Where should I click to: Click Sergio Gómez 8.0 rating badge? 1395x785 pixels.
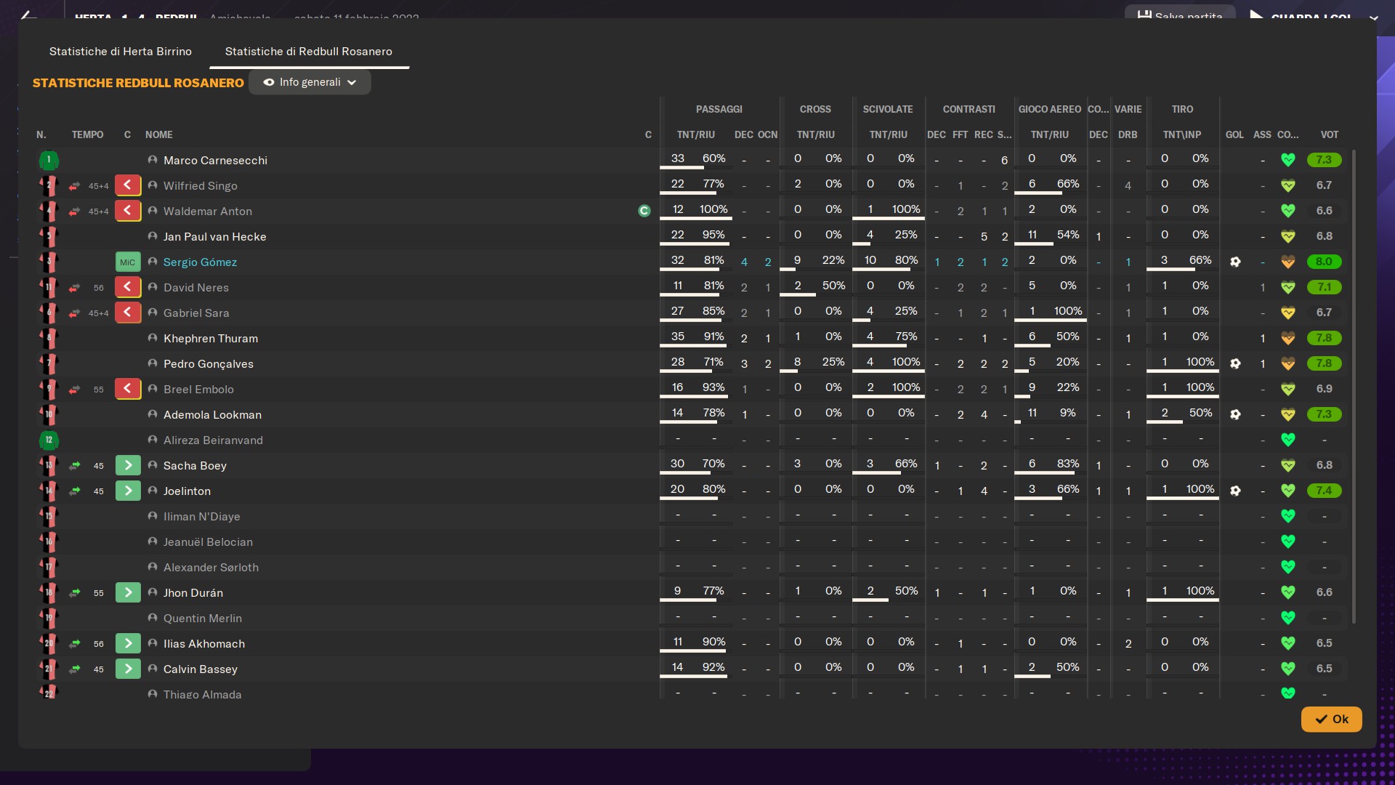pos(1324,262)
